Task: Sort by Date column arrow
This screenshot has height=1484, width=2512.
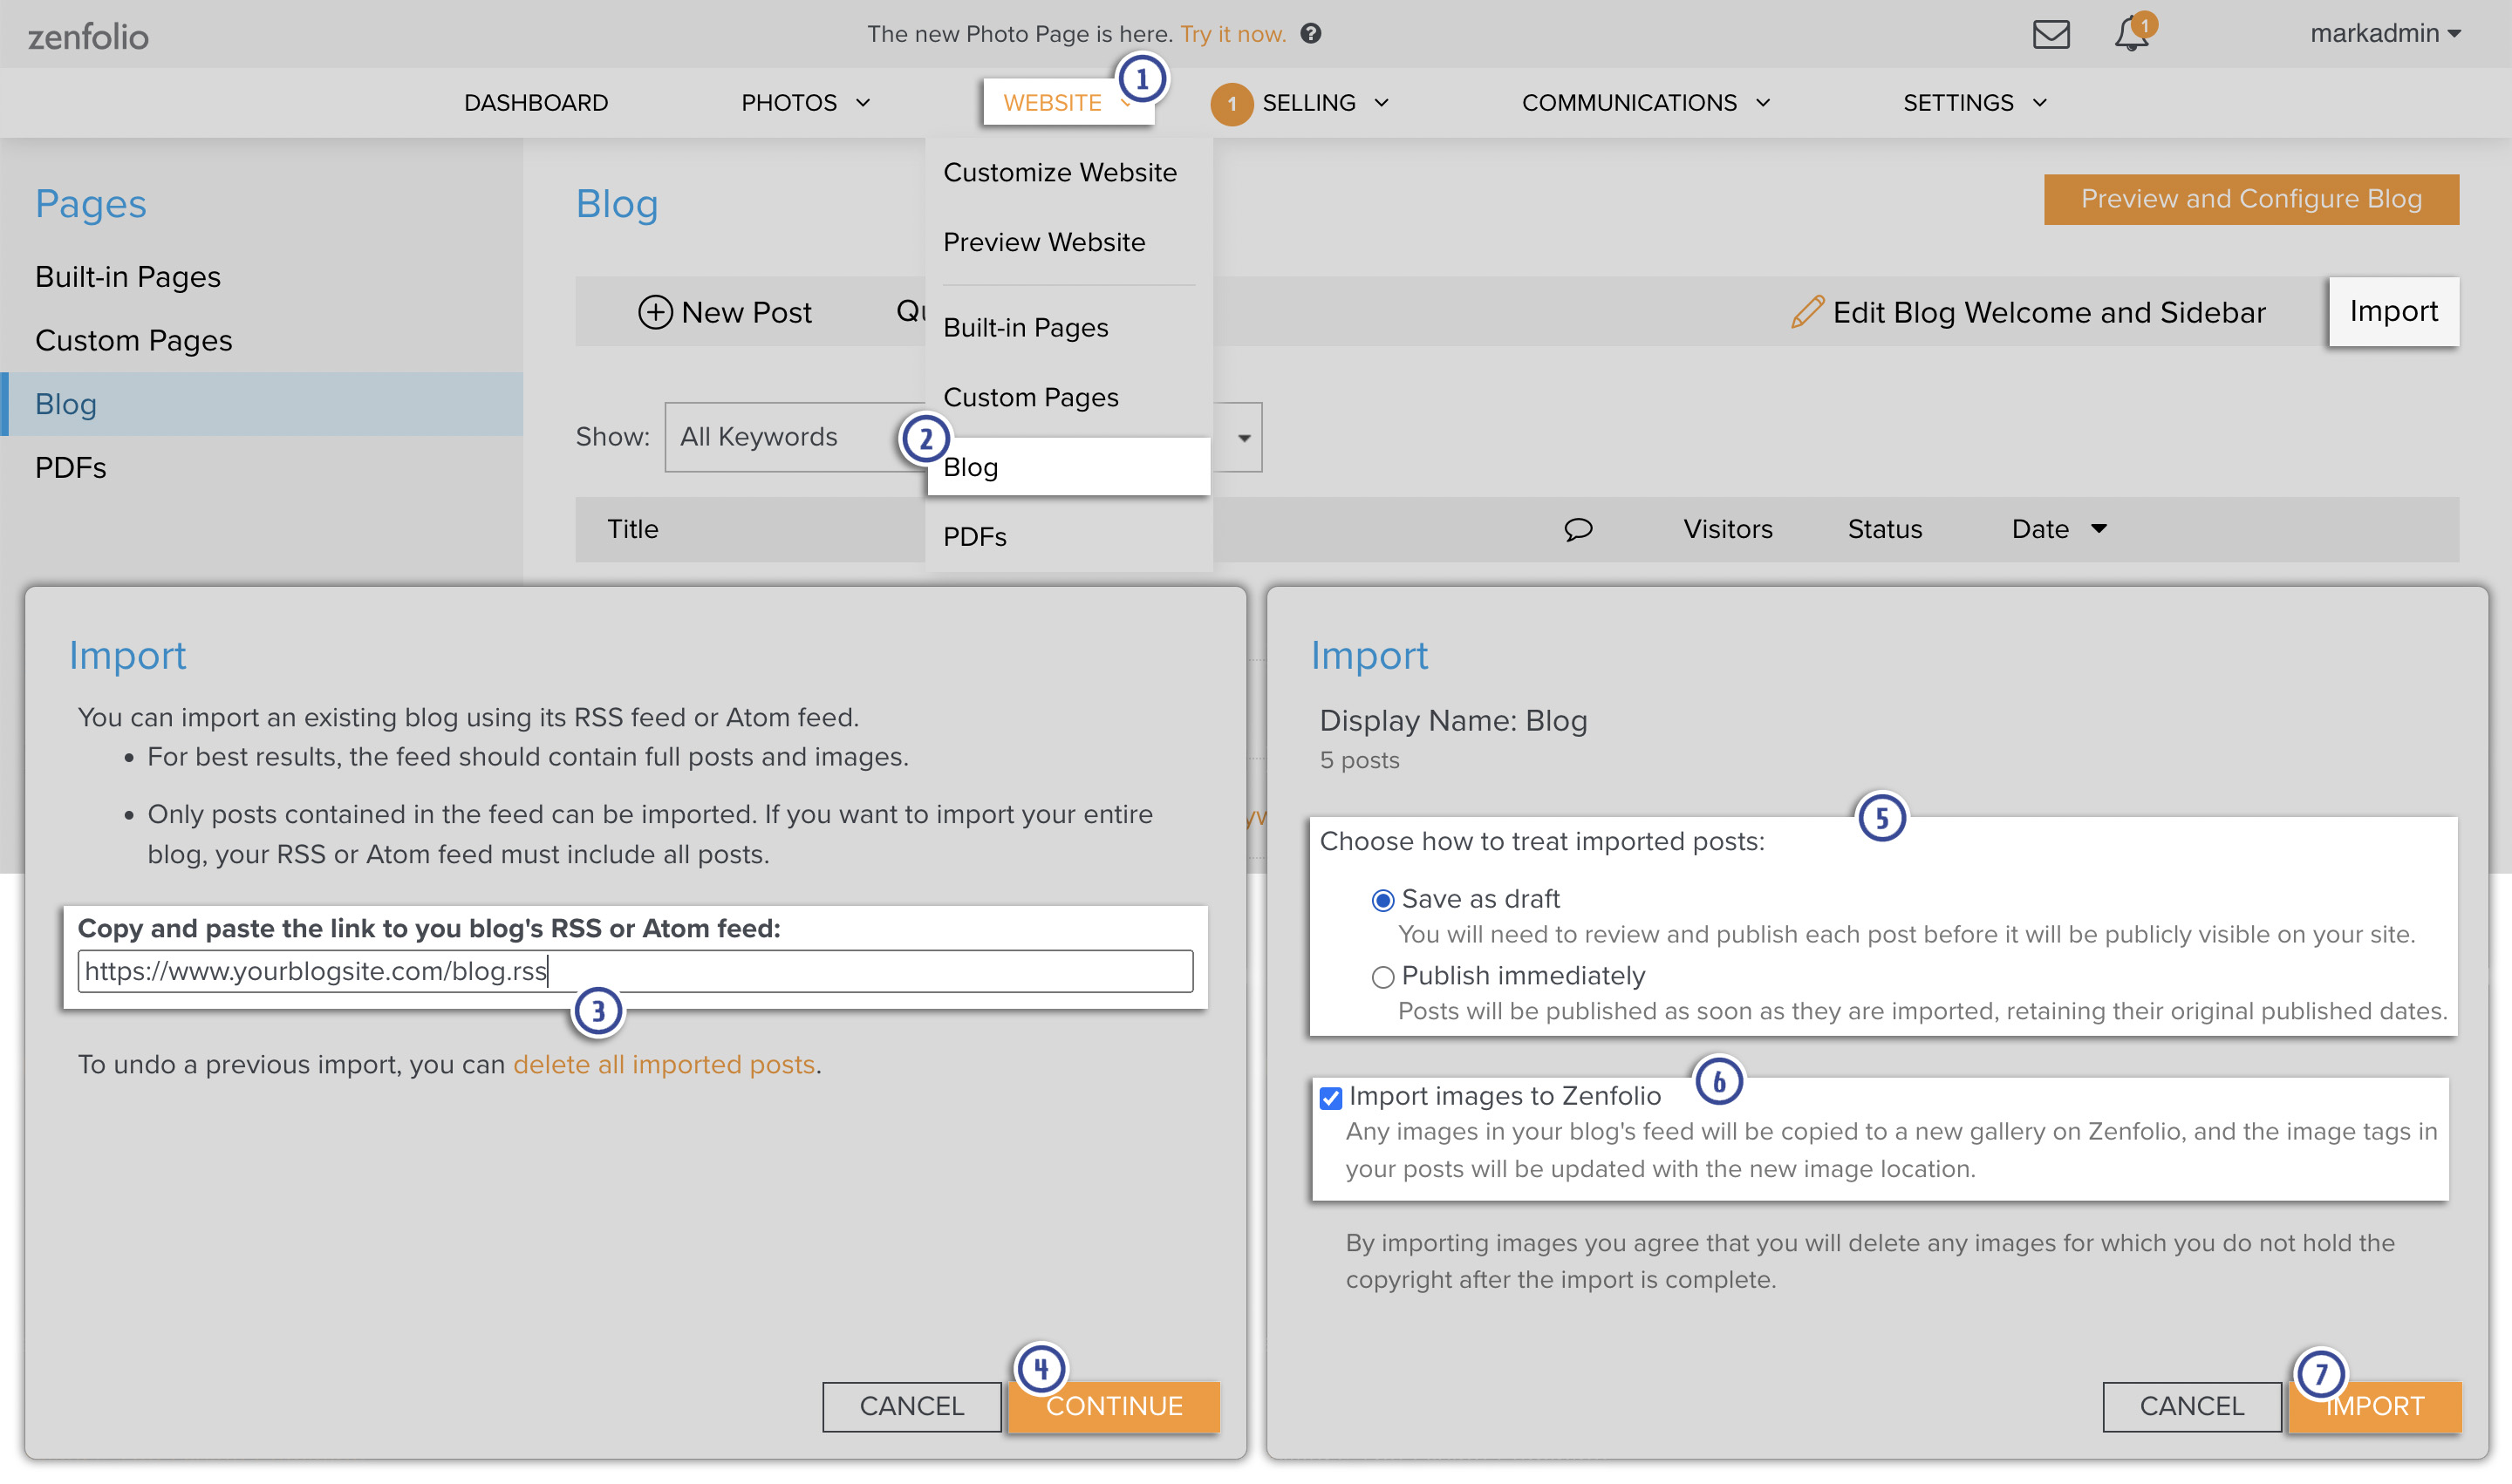Action: tap(2099, 528)
